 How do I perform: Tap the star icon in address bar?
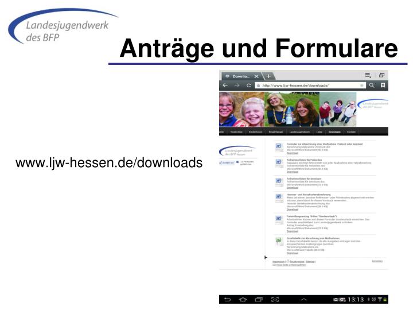point(361,86)
